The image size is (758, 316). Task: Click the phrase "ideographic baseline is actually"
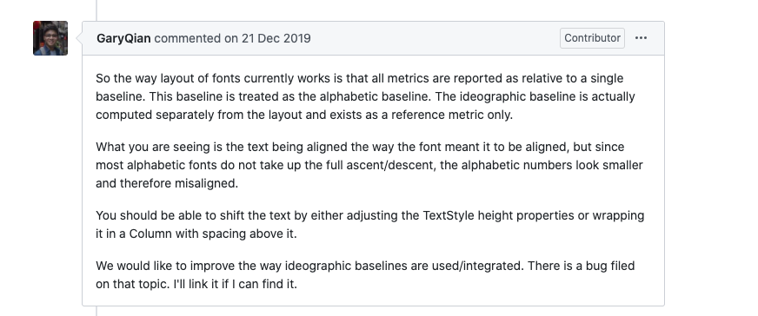547,96
